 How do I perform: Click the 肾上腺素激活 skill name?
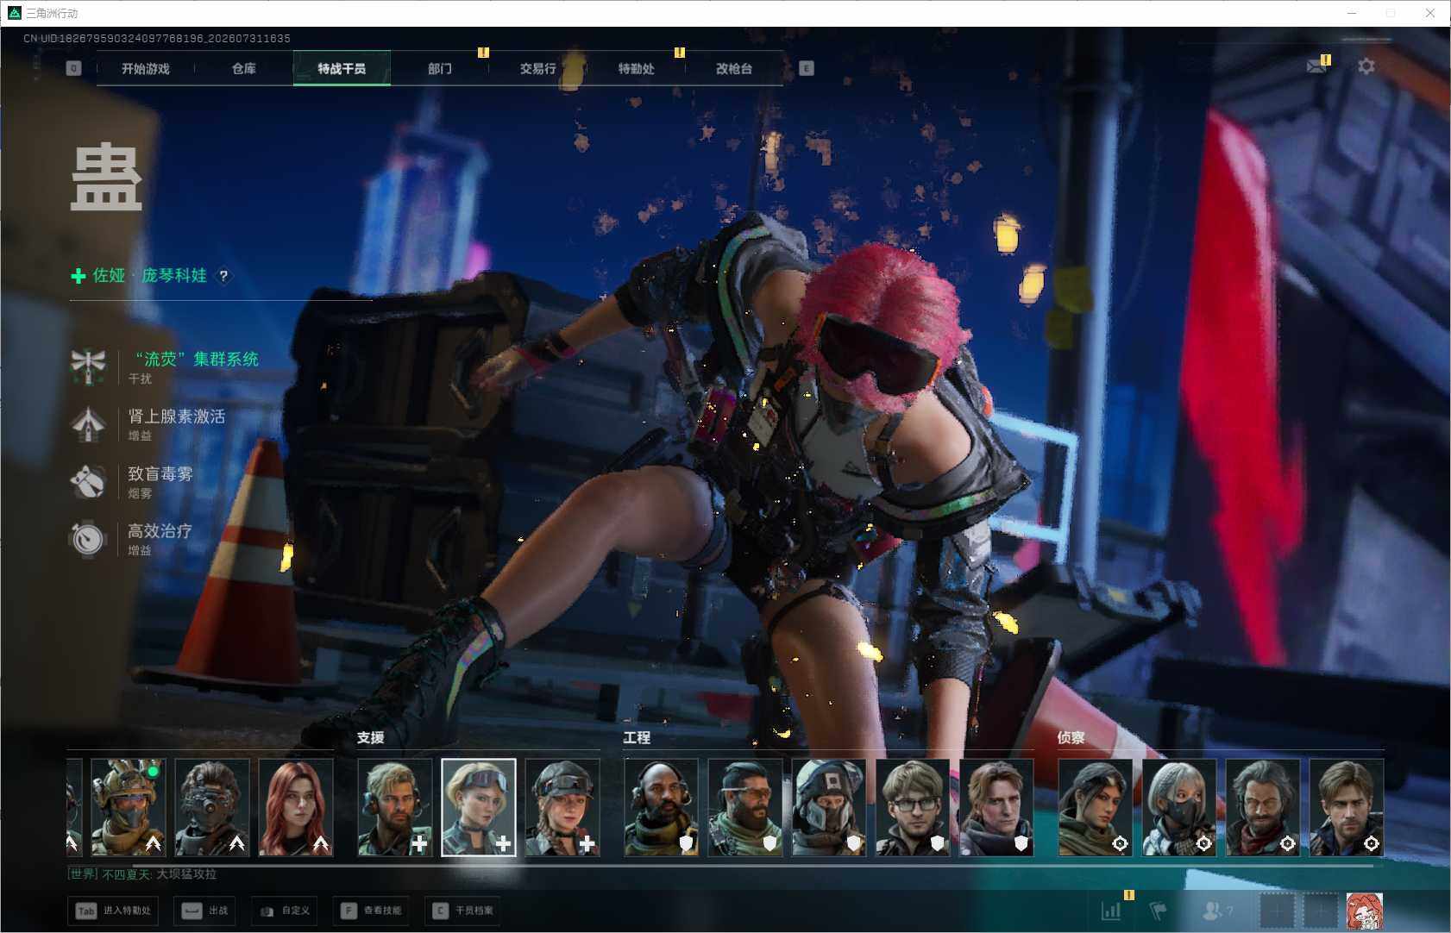[x=177, y=416]
